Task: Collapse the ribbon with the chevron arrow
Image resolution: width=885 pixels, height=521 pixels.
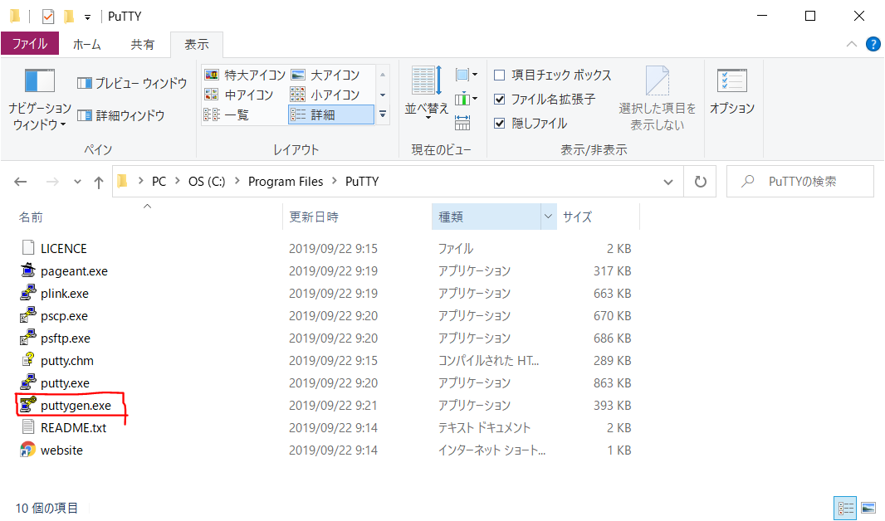Action: point(850,44)
